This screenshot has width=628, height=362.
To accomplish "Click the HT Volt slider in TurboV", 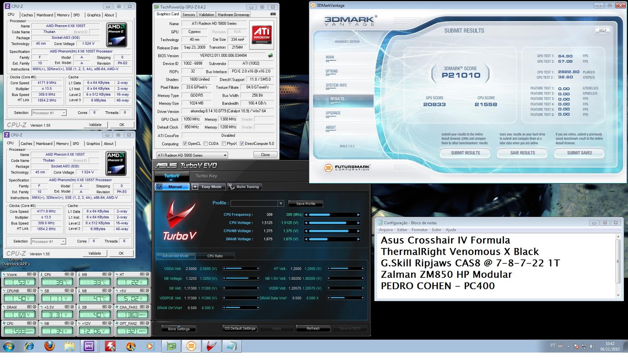I will pyautogui.click(x=345, y=269).
